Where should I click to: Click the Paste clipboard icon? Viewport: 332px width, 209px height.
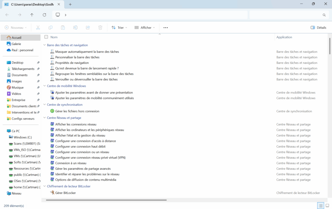[63, 28]
